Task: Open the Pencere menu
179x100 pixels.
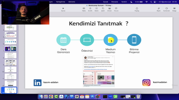Action: click(115, 2)
